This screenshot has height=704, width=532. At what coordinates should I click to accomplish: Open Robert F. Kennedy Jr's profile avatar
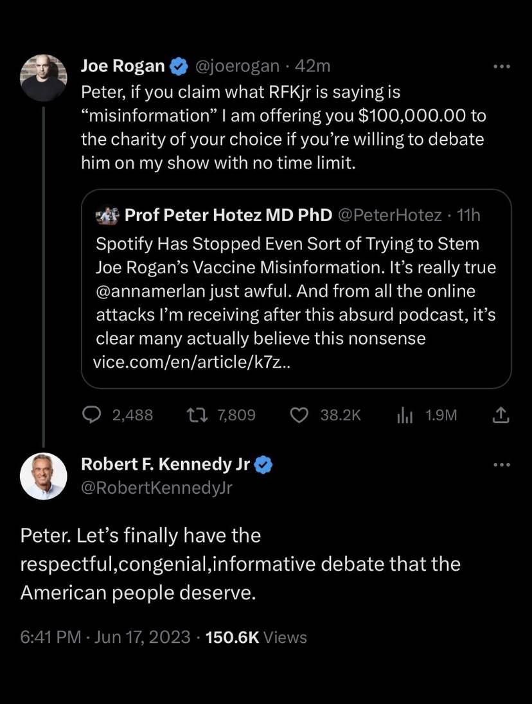point(44,476)
